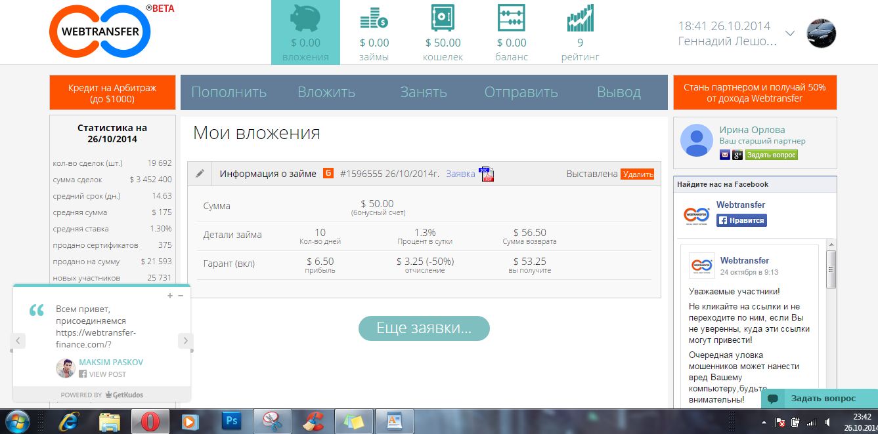
Task: Click the Powered by GetKudos link
Action: pyautogui.click(x=102, y=395)
